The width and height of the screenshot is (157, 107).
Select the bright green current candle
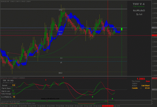122,29
